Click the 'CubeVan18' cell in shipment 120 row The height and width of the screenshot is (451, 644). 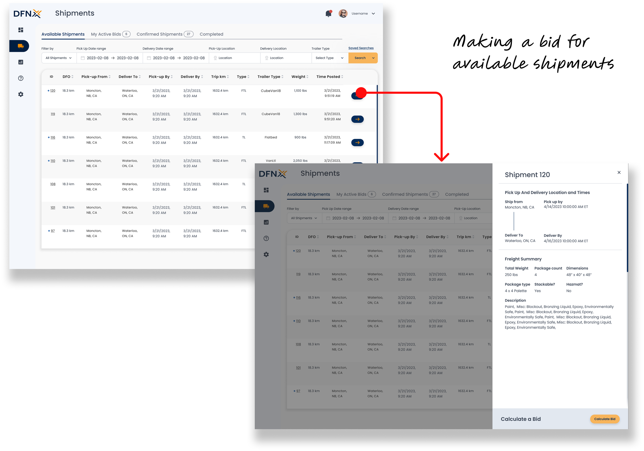(x=271, y=91)
